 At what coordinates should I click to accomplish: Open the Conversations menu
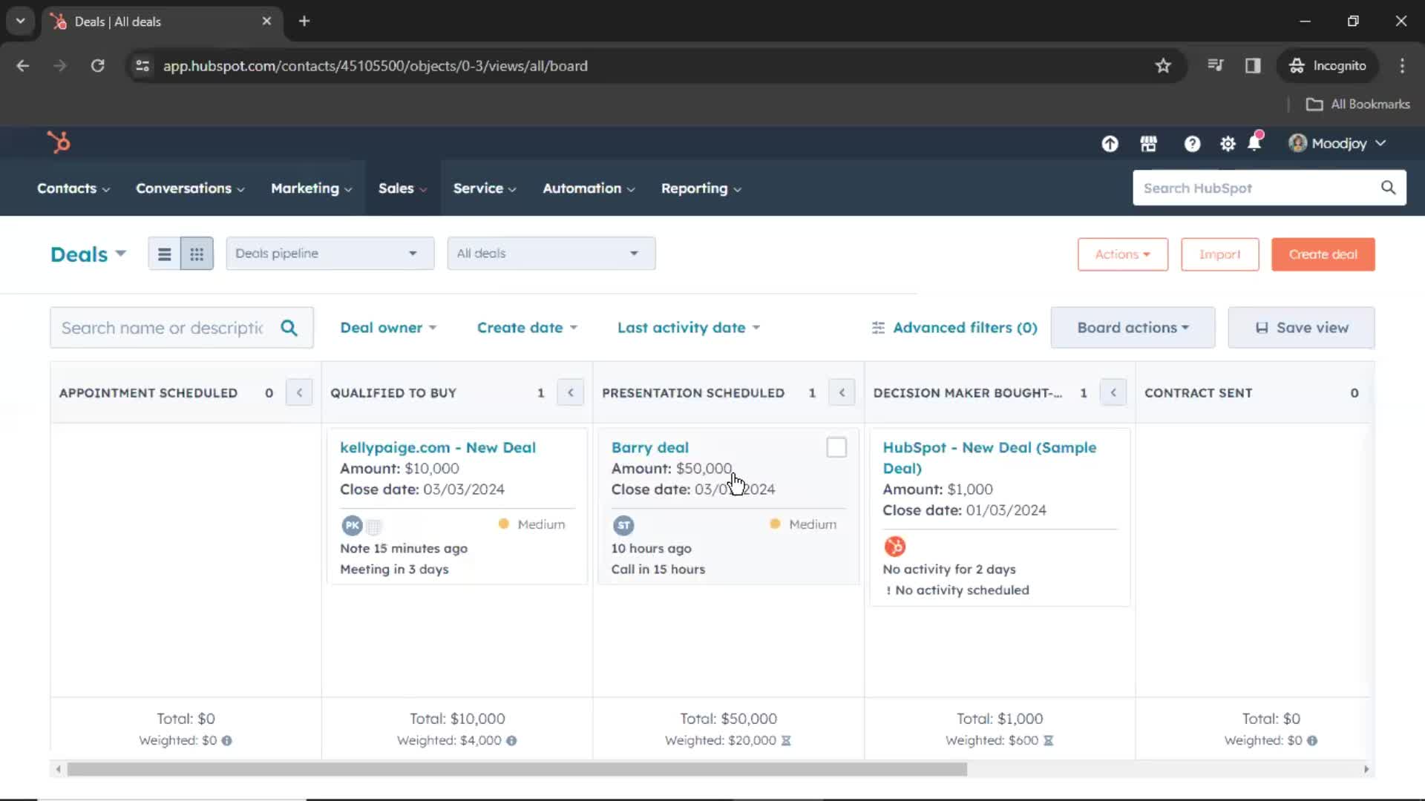pyautogui.click(x=190, y=188)
